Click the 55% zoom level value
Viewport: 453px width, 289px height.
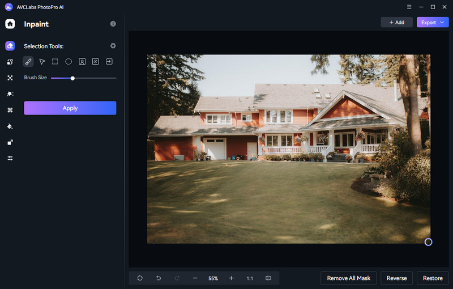point(213,278)
